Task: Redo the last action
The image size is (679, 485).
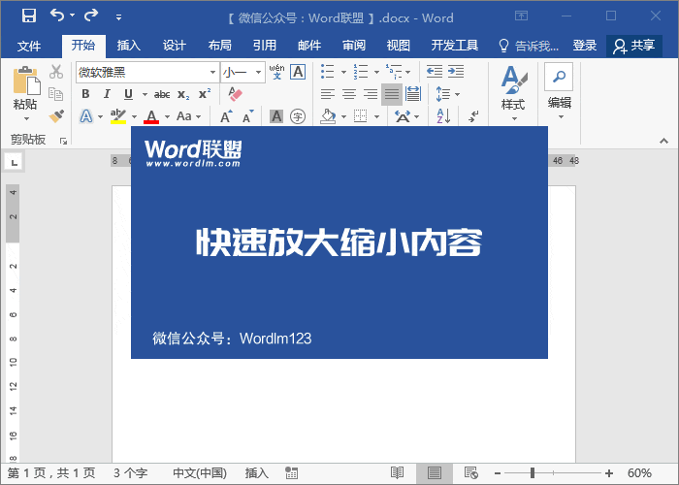Action: click(91, 16)
